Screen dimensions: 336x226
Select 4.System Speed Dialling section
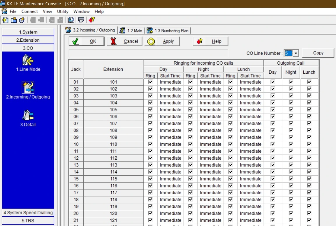28,213
